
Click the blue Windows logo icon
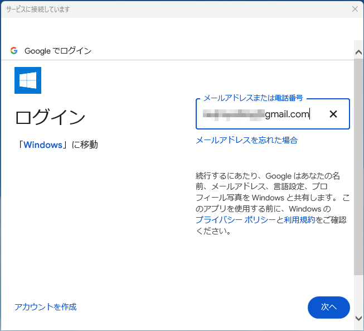28,80
